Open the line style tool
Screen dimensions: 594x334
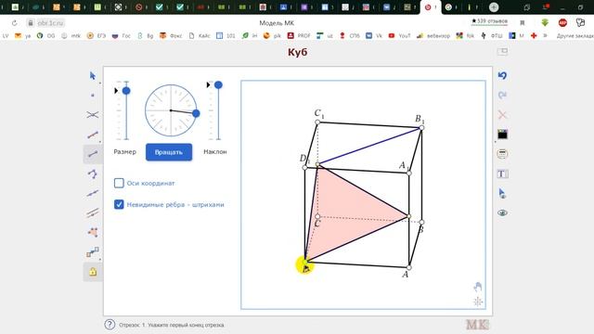[x=502, y=154]
